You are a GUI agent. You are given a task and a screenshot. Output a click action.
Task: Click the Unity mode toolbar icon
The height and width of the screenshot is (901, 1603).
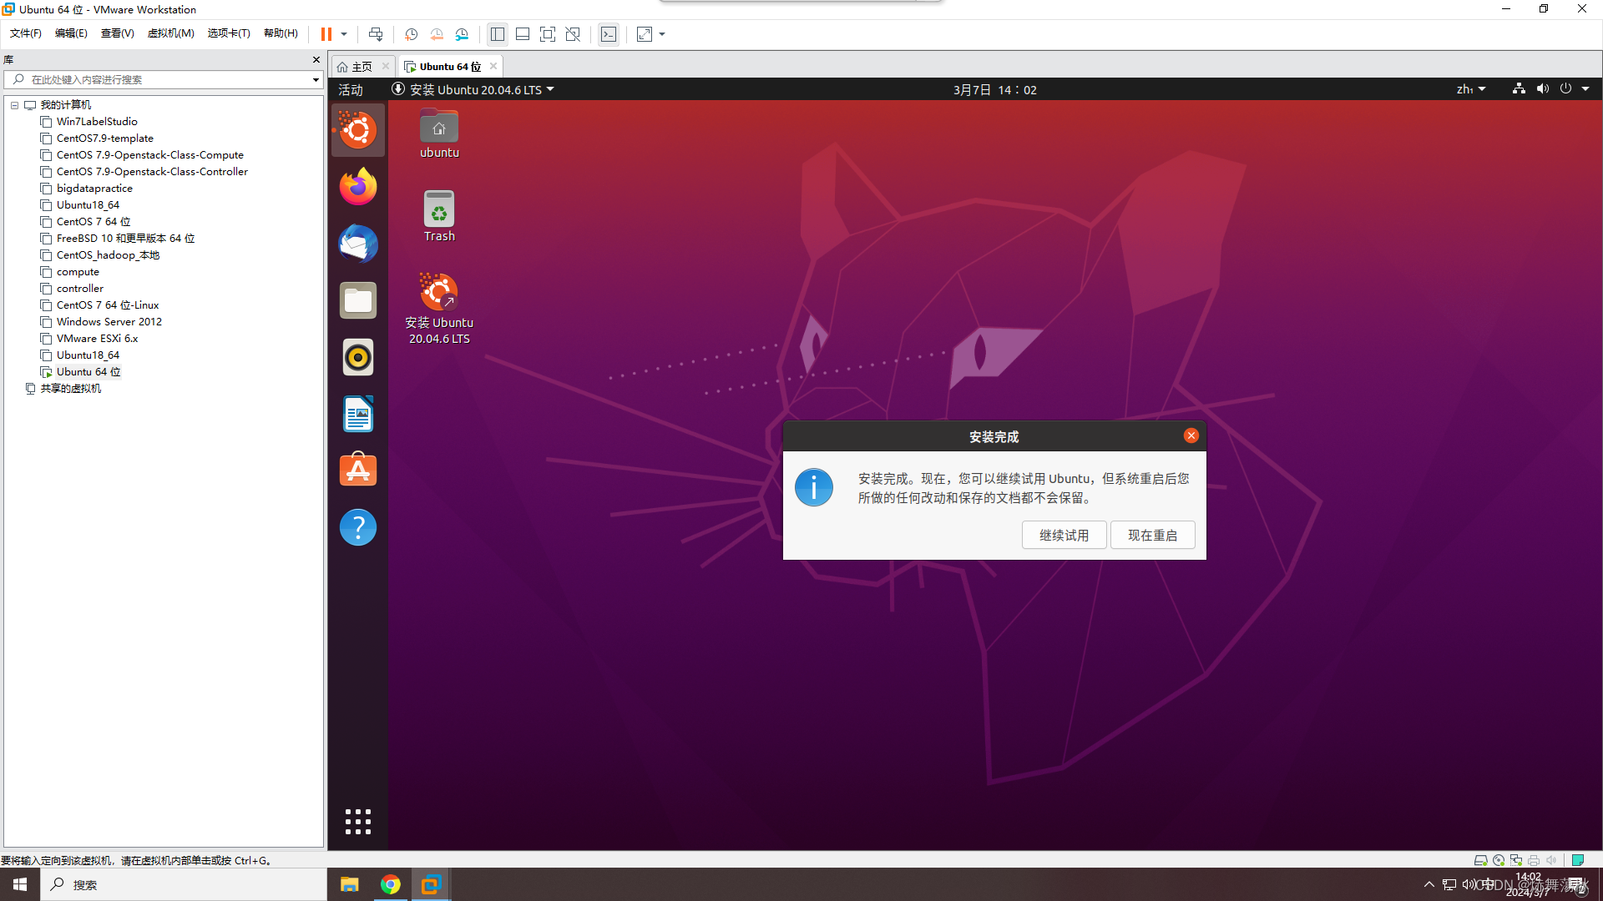click(x=573, y=34)
